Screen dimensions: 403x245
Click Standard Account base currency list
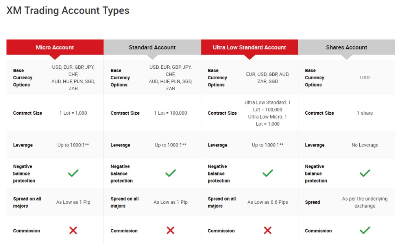(x=170, y=78)
